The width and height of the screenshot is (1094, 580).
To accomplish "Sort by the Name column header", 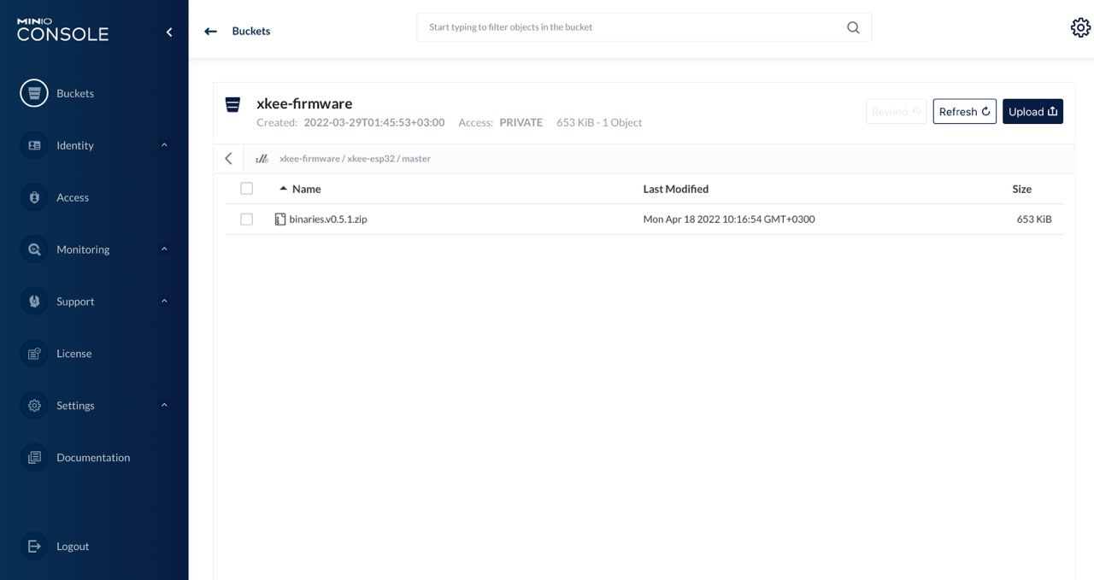I will pos(306,189).
